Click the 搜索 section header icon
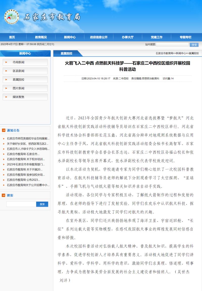Screen dimensions: 202x291 4,195
